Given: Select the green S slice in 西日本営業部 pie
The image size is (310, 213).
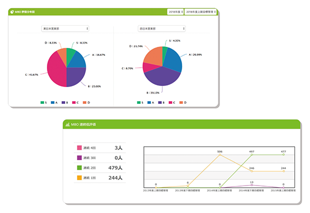Looking at the screenshot, I should tap(164, 52).
